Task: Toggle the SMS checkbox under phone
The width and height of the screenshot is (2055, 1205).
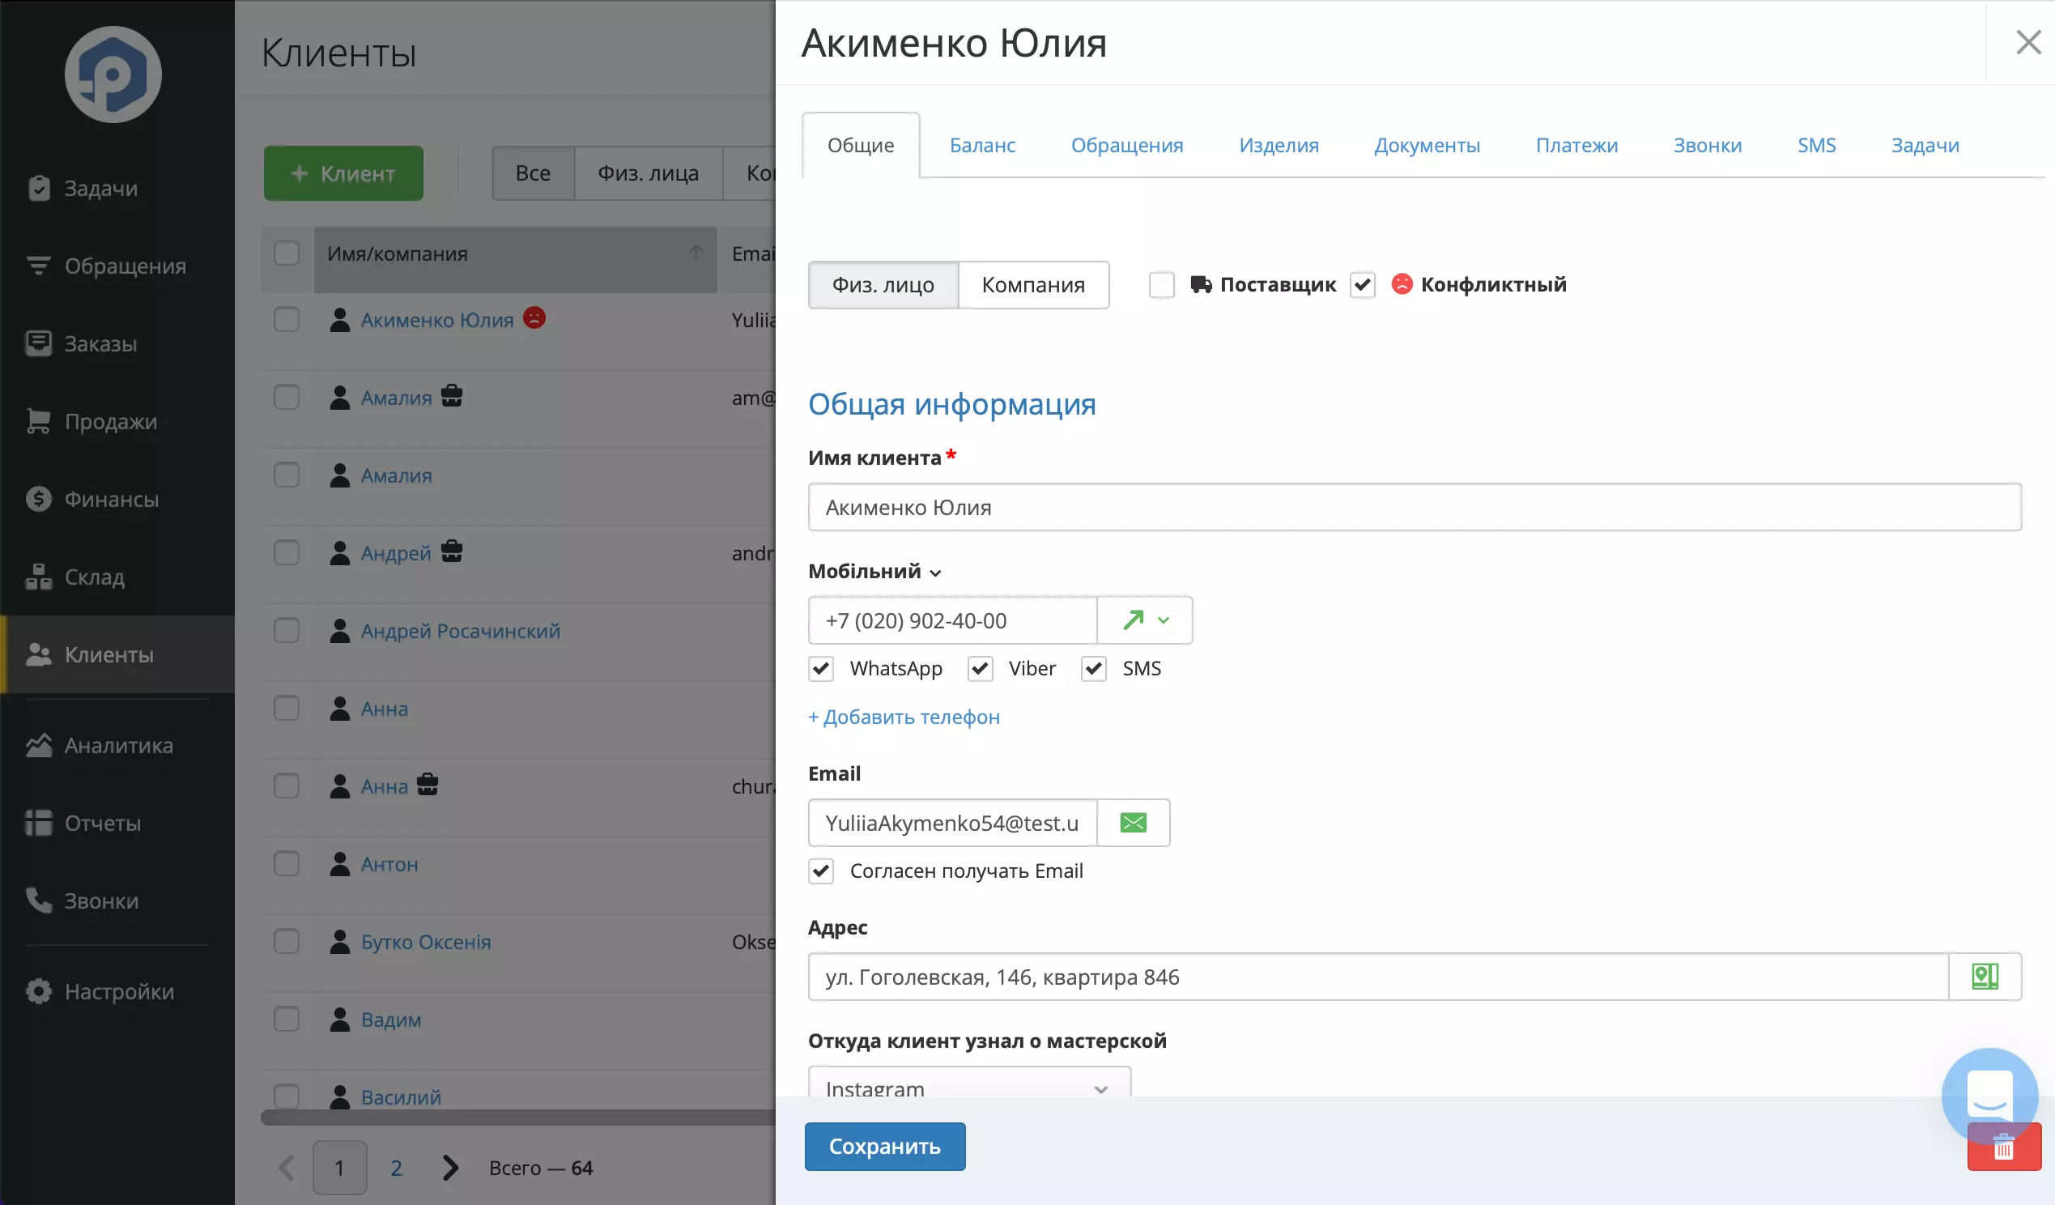Action: pos(1094,669)
